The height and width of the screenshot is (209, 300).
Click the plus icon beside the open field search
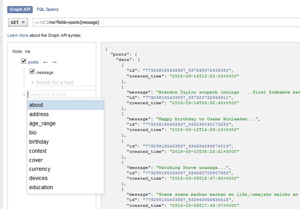tap(24, 95)
